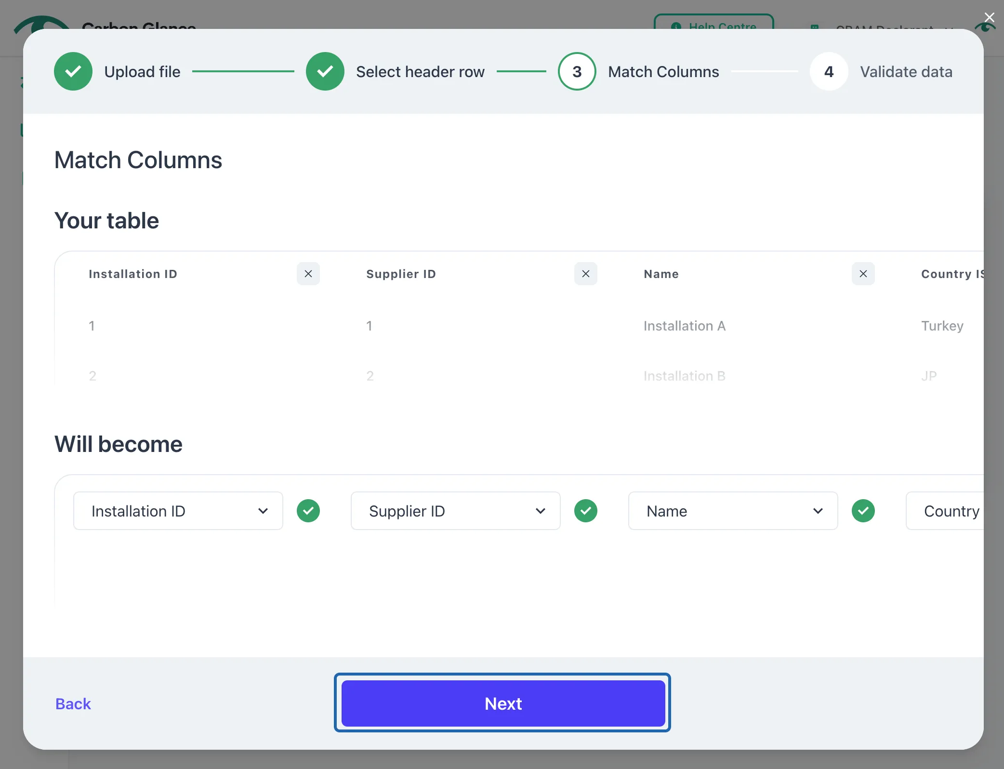Click the green check beside Name dropdown

pyautogui.click(x=863, y=511)
